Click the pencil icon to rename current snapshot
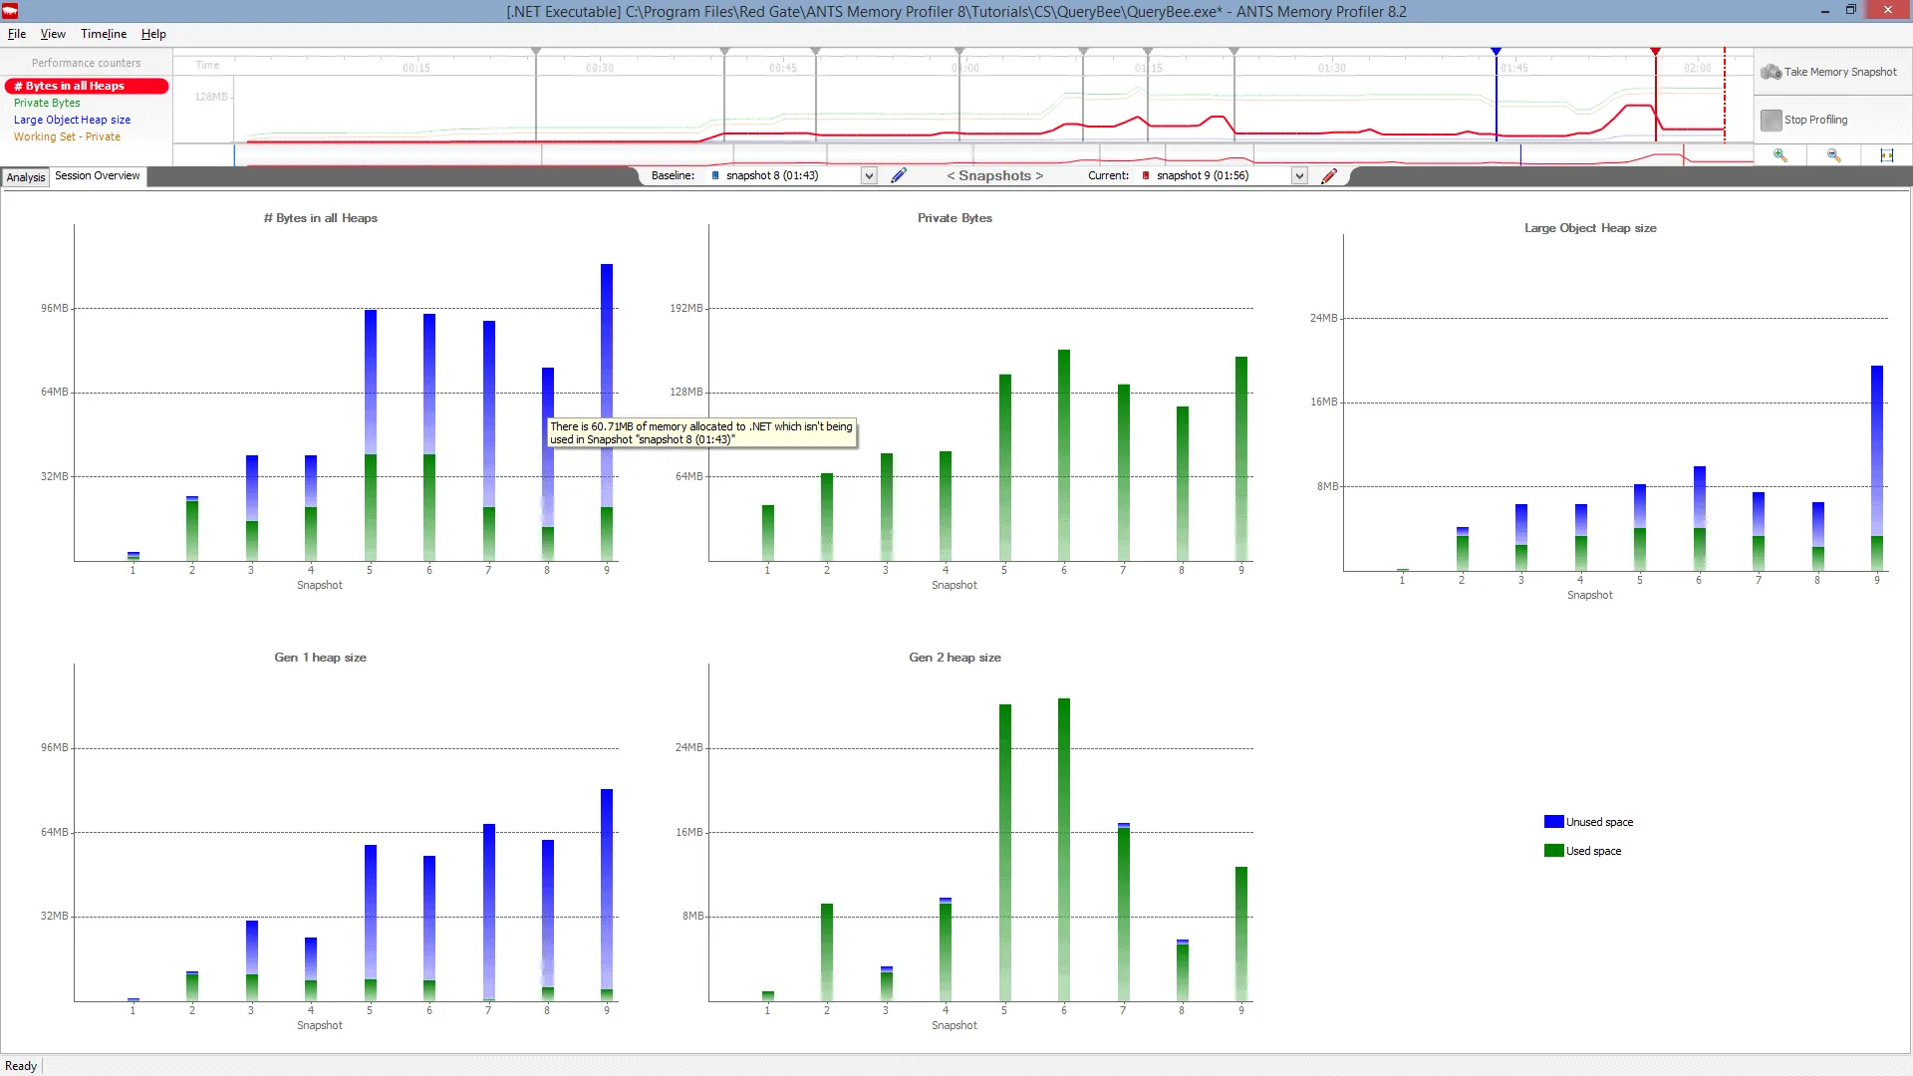This screenshot has width=1913, height=1076. pyautogui.click(x=1329, y=175)
